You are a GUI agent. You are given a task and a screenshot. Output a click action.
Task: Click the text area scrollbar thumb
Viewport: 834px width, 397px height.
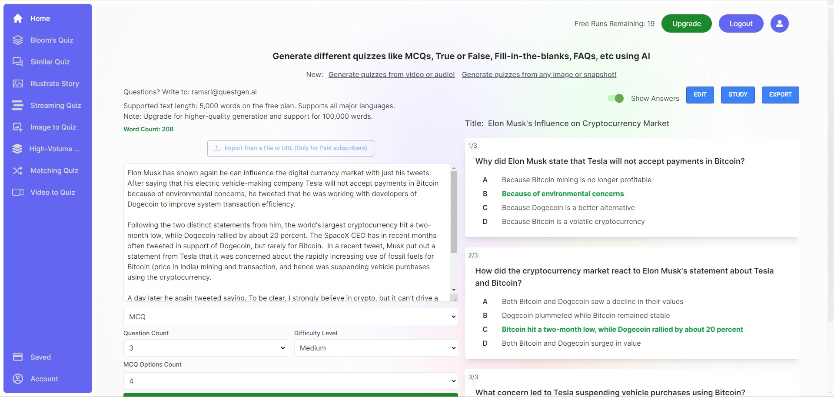(x=454, y=212)
